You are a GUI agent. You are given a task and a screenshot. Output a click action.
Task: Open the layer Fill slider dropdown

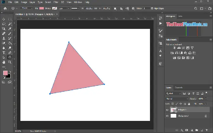click(x=205, y=104)
